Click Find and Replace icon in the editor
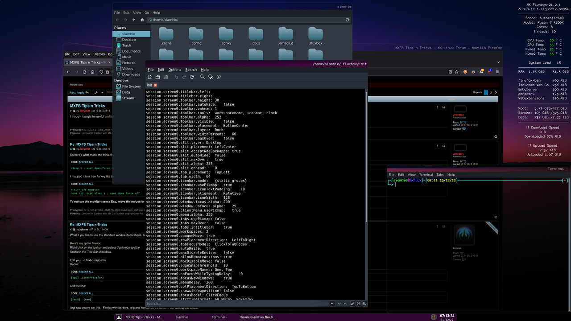This screenshot has height=321, width=571. 211,77
